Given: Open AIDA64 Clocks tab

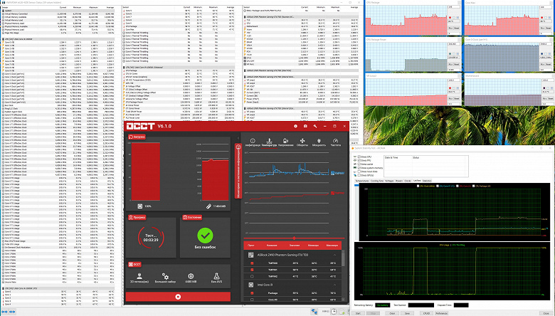Looking at the screenshot, I should coord(408,181).
